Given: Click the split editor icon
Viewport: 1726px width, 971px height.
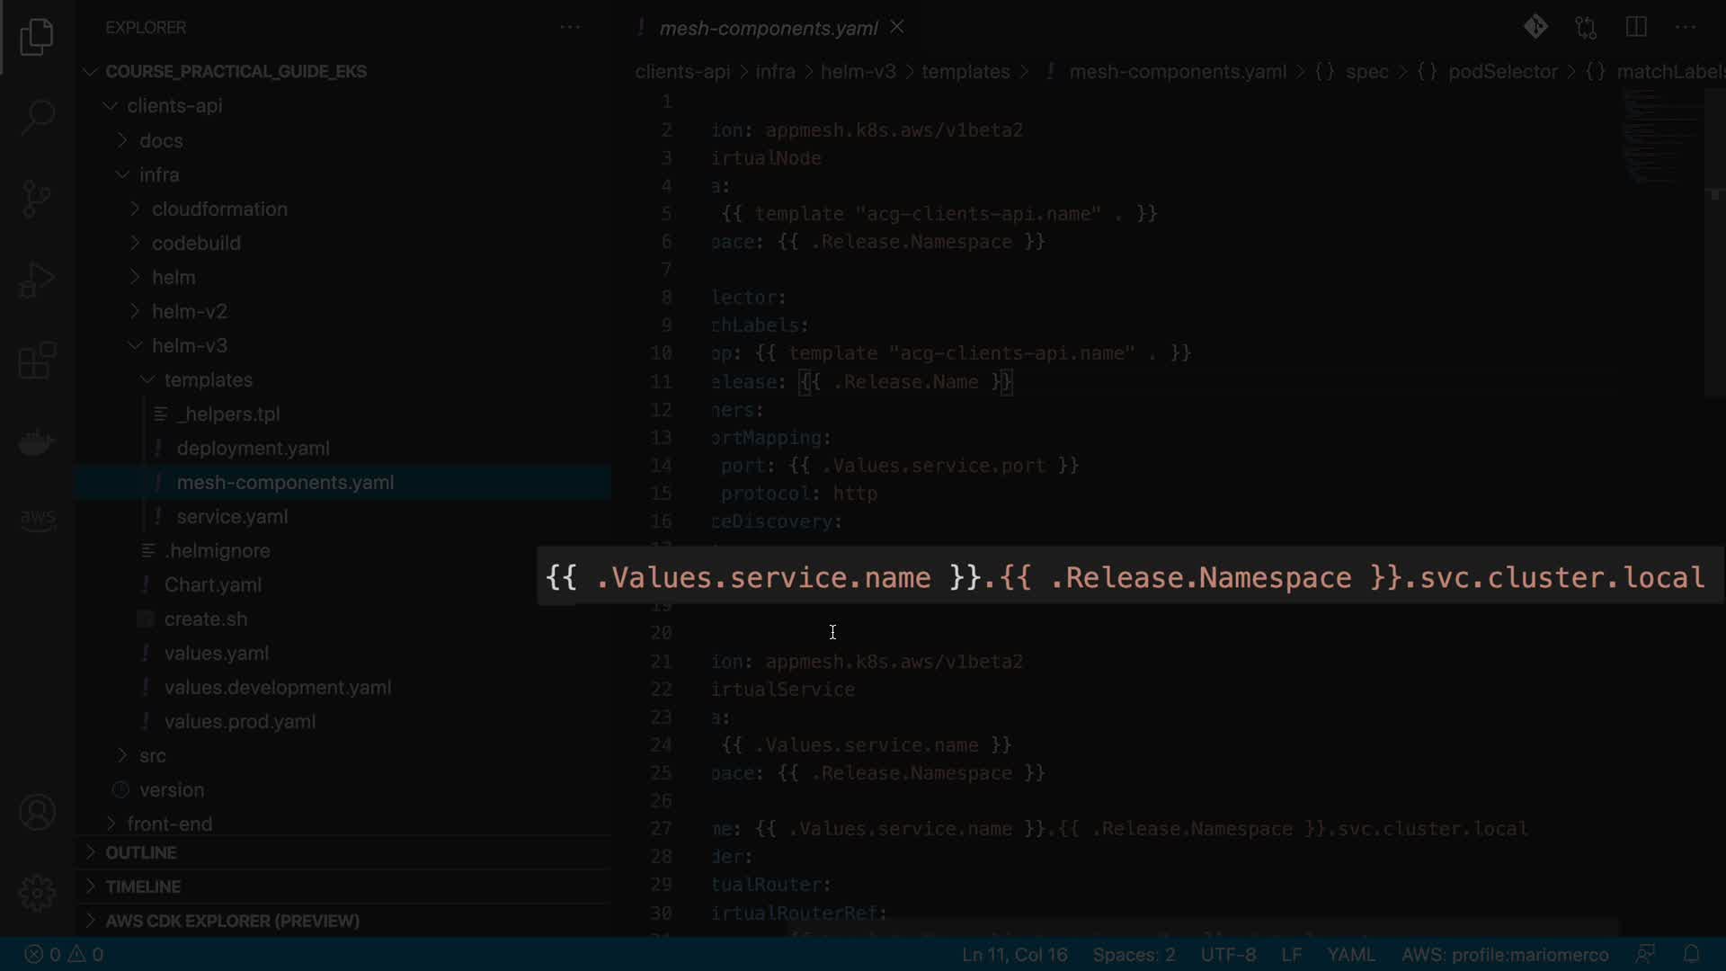Looking at the screenshot, I should tap(1636, 27).
